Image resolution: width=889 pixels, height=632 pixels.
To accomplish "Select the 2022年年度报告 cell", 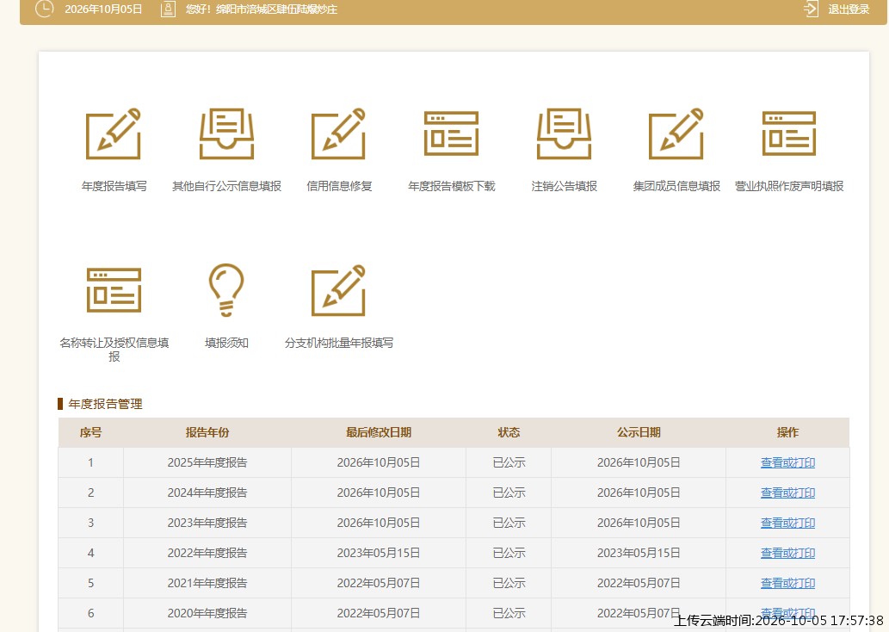I will (x=207, y=553).
